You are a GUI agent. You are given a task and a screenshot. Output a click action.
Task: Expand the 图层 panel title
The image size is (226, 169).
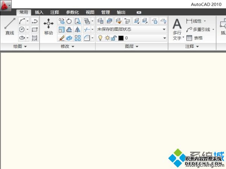[131, 46]
